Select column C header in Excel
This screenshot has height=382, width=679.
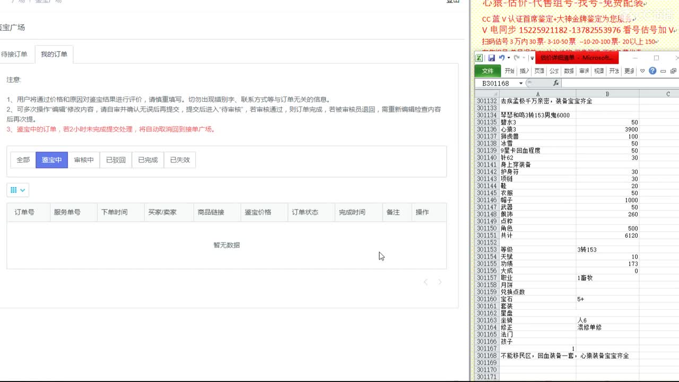[659, 94]
